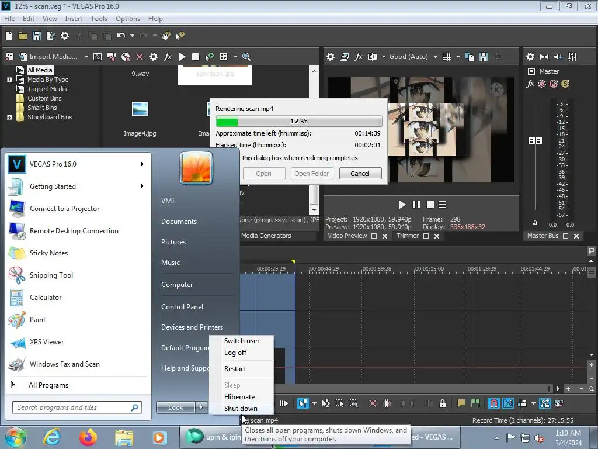
Task: Open Video Preview split screen view icon
Action: tap(372, 57)
